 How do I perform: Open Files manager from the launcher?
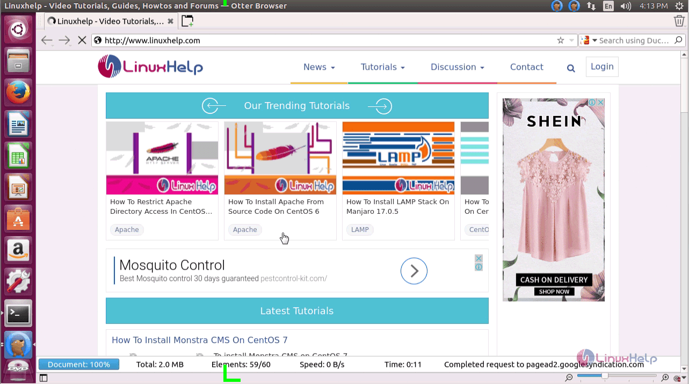coord(18,61)
